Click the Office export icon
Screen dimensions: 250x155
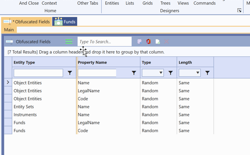(x=148, y=42)
